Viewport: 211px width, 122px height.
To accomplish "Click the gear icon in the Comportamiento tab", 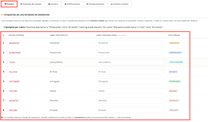I will [87, 4].
